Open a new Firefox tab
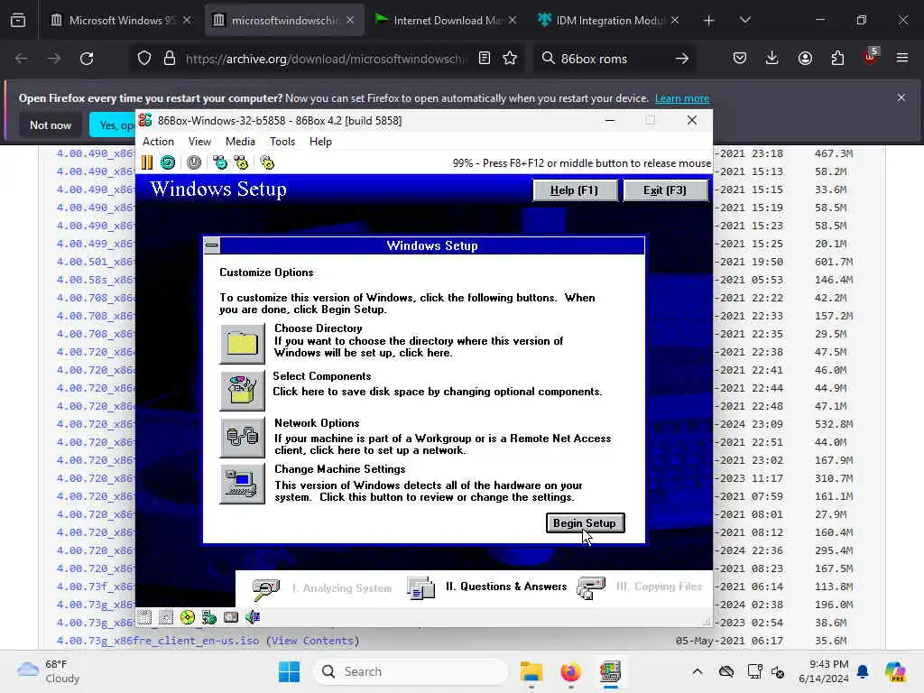 coord(708,20)
